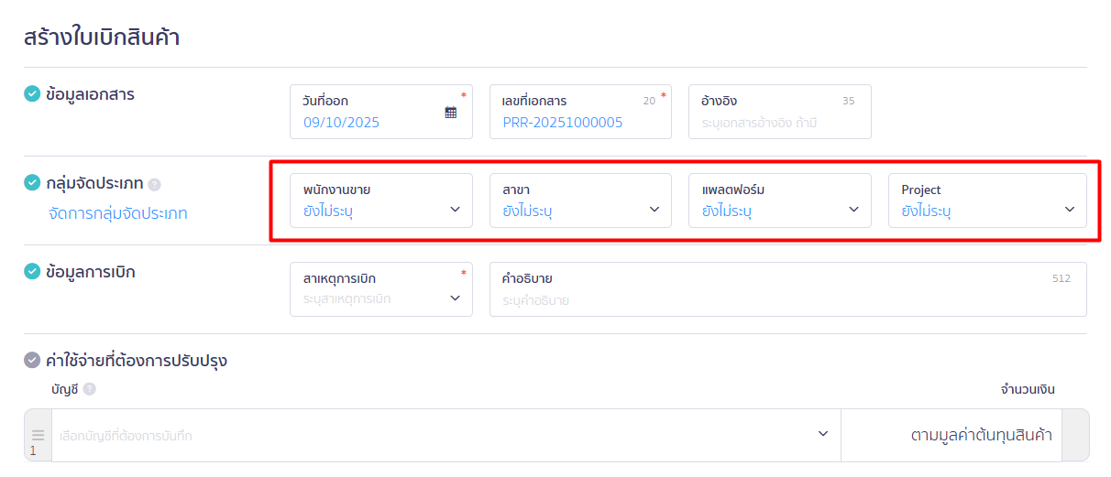
Task: Open the calendar date picker icon
Action: [x=450, y=113]
